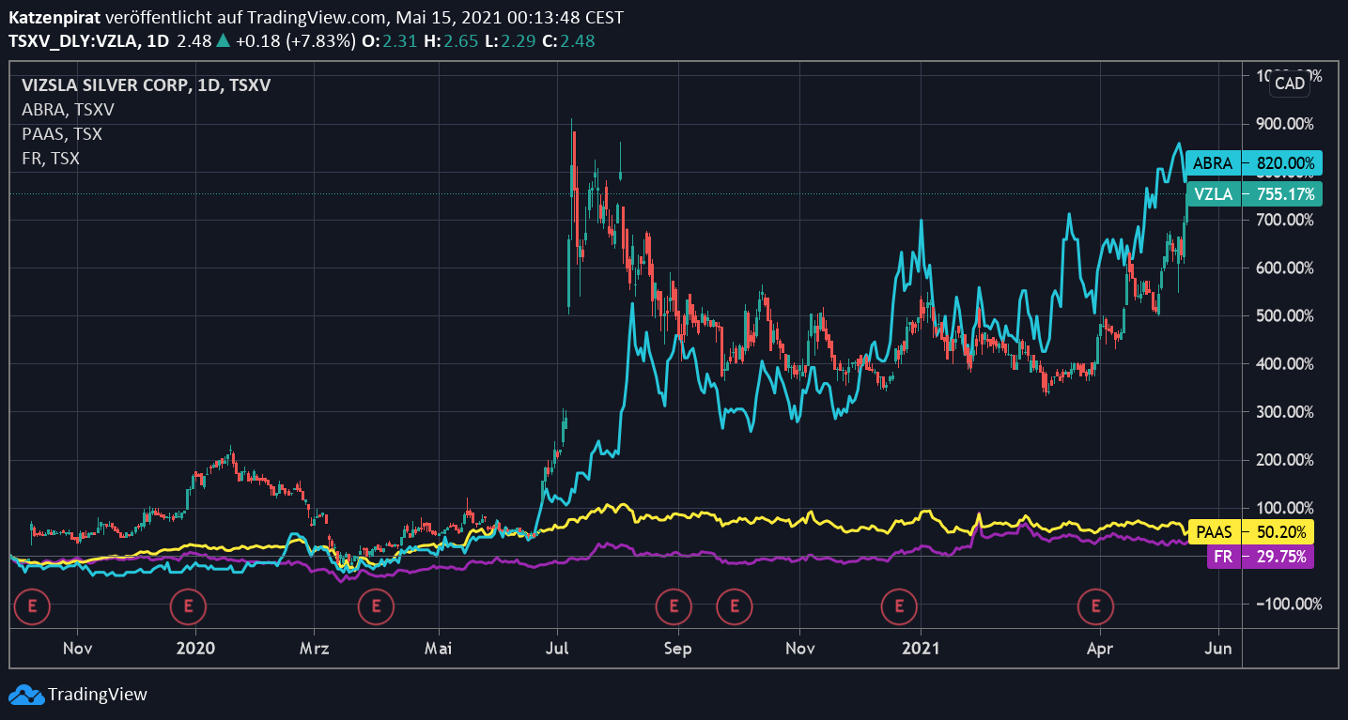Screen dimensions: 1348x720
Task: Click the 500.00% axis label
Action: pos(1286,315)
